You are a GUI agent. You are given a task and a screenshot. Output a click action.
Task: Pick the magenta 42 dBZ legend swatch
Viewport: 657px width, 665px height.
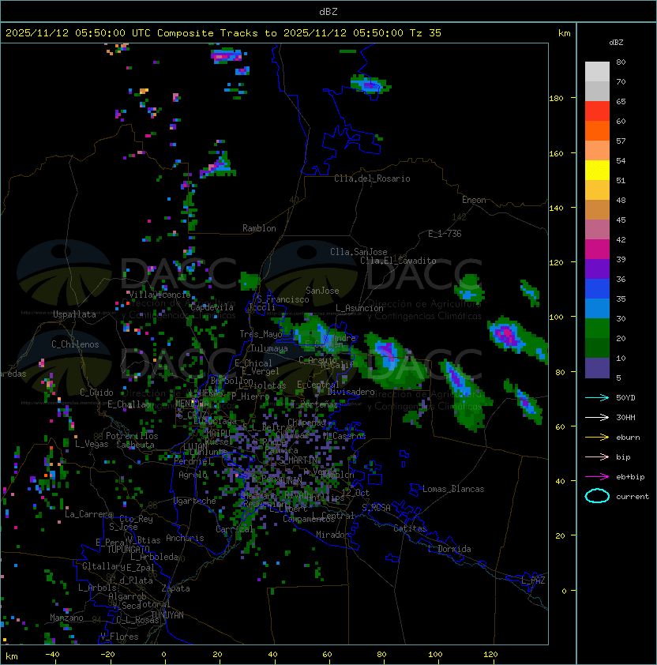597,250
